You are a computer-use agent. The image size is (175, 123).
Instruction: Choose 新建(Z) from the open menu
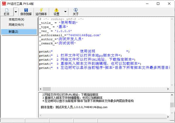19,32
